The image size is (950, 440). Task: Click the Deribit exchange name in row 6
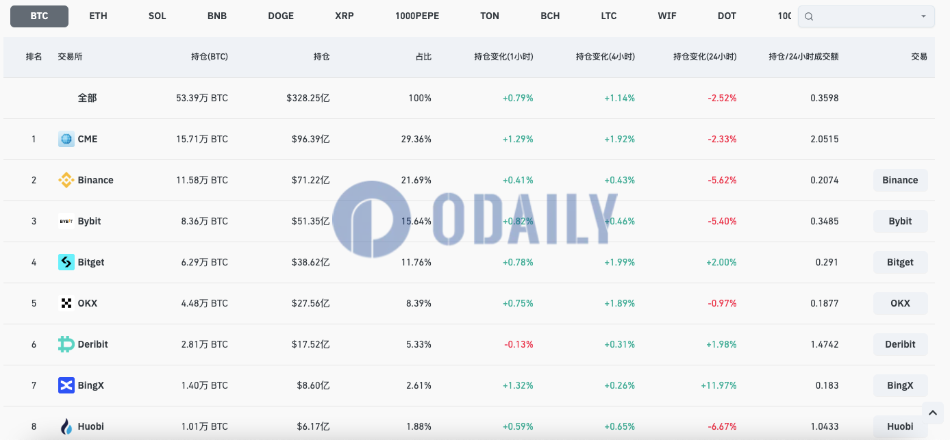93,344
